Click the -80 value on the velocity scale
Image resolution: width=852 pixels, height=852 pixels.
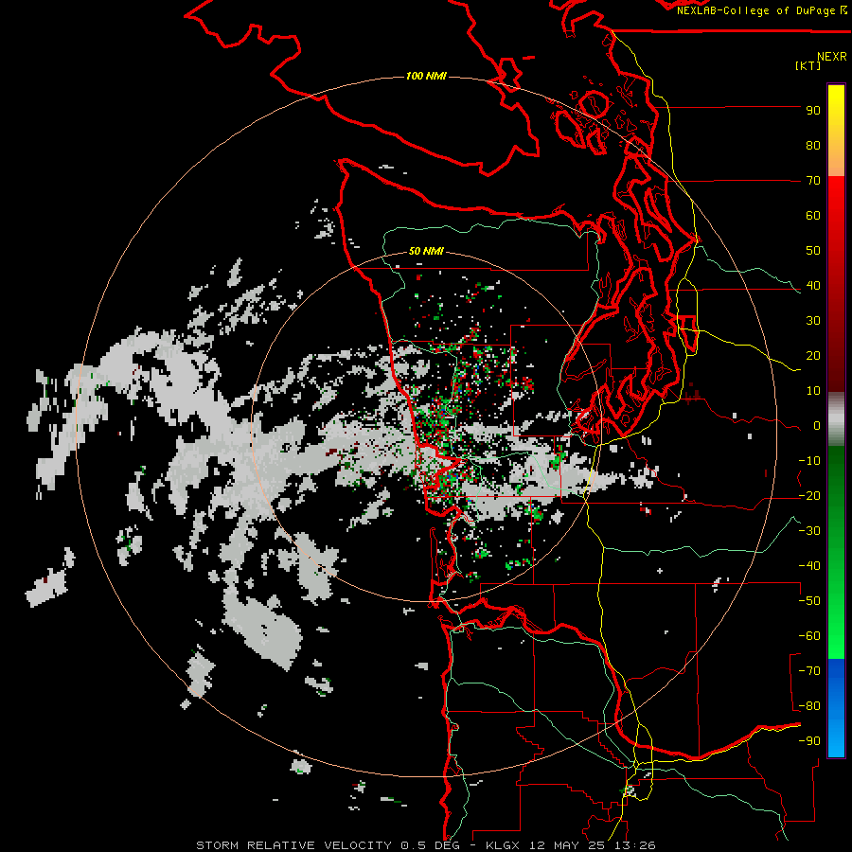809,706
